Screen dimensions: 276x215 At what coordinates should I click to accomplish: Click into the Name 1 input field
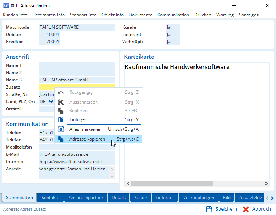click(76, 65)
